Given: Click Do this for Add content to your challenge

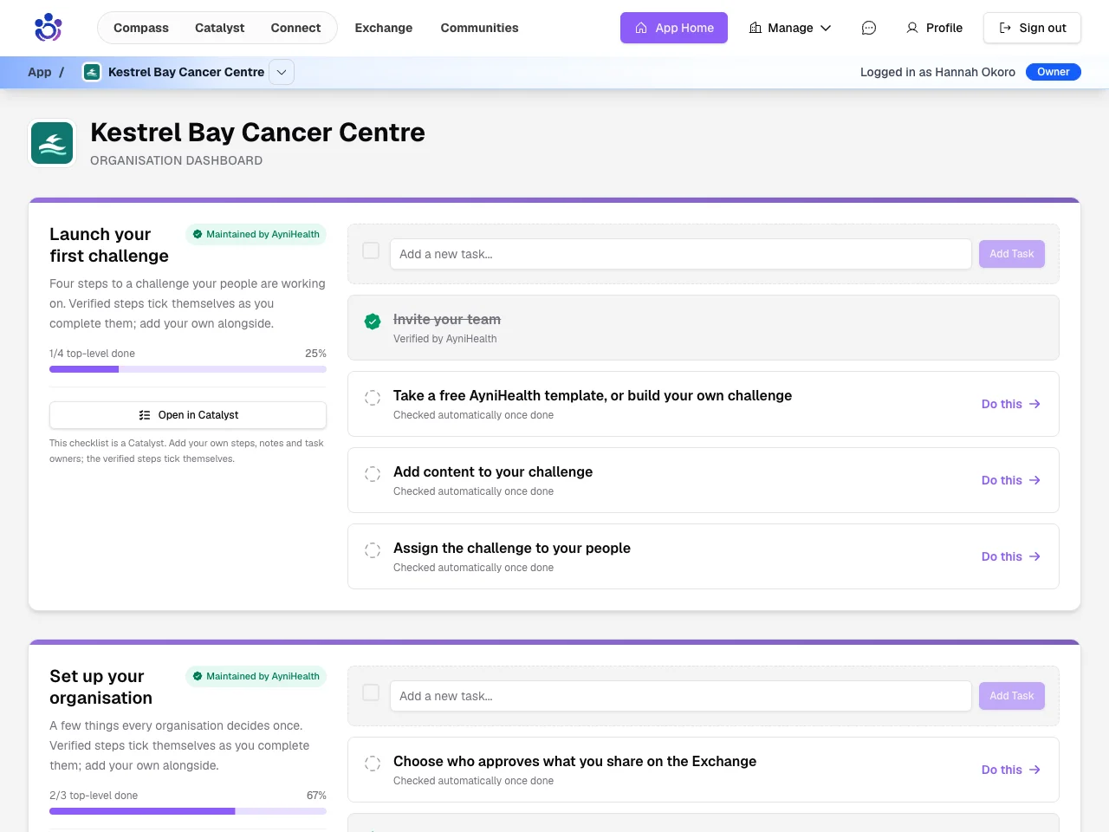Looking at the screenshot, I should pyautogui.click(x=1011, y=480).
